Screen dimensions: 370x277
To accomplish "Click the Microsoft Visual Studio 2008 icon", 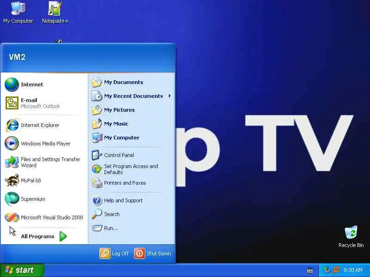I will [12, 217].
